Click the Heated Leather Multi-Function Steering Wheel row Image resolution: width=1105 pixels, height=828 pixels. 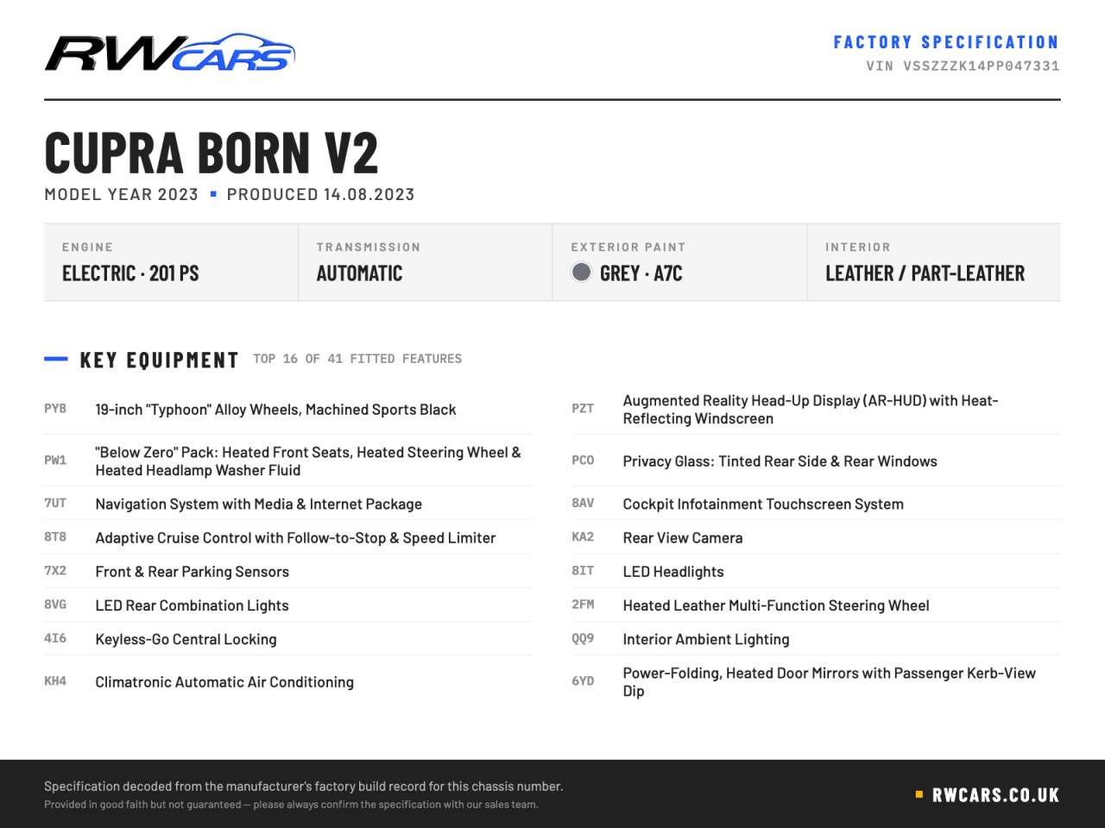coord(816,605)
